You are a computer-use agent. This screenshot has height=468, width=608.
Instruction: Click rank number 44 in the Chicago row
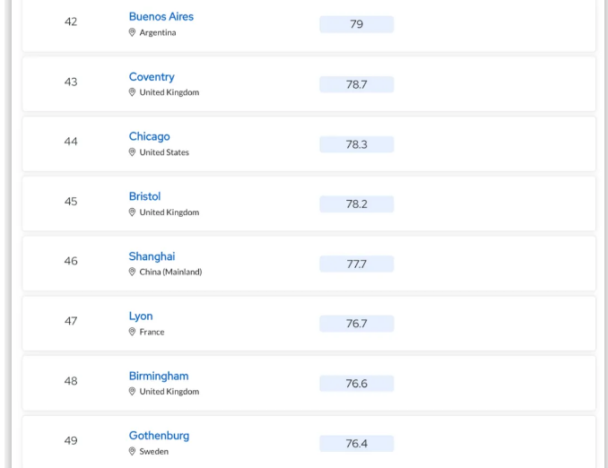pos(71,142)
